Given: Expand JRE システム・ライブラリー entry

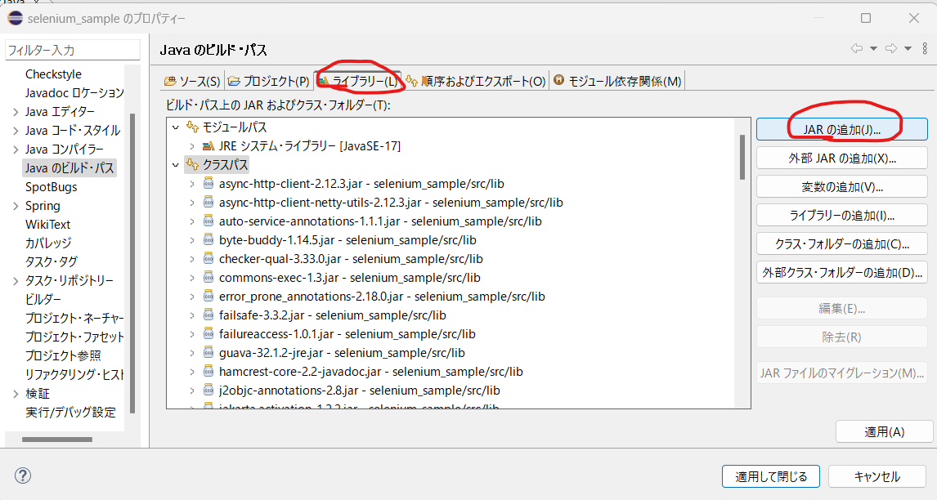Looking at the screenshot, I should pyautogui.click(x=192, y=145).
